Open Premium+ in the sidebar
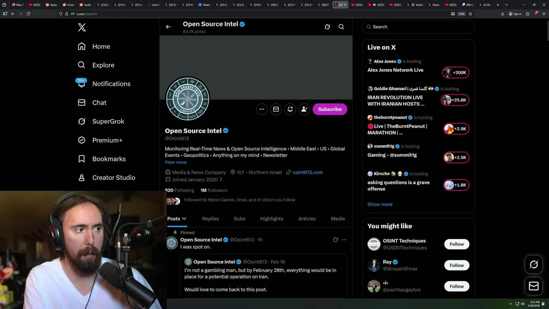Viewport: 549px width, 309px height. coord(100,140)
